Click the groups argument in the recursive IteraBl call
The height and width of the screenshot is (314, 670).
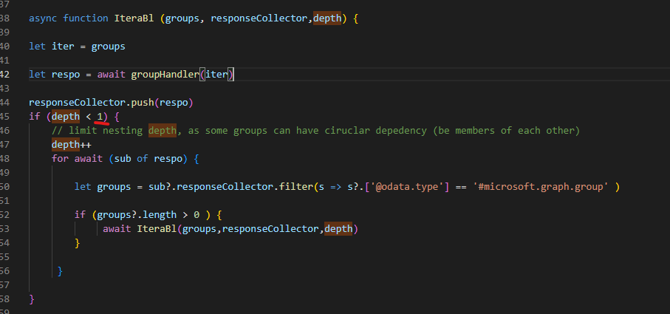click(x=199, y=228)
